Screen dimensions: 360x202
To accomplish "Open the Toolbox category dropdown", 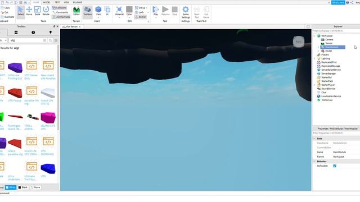I will click(x=3, y=40).
